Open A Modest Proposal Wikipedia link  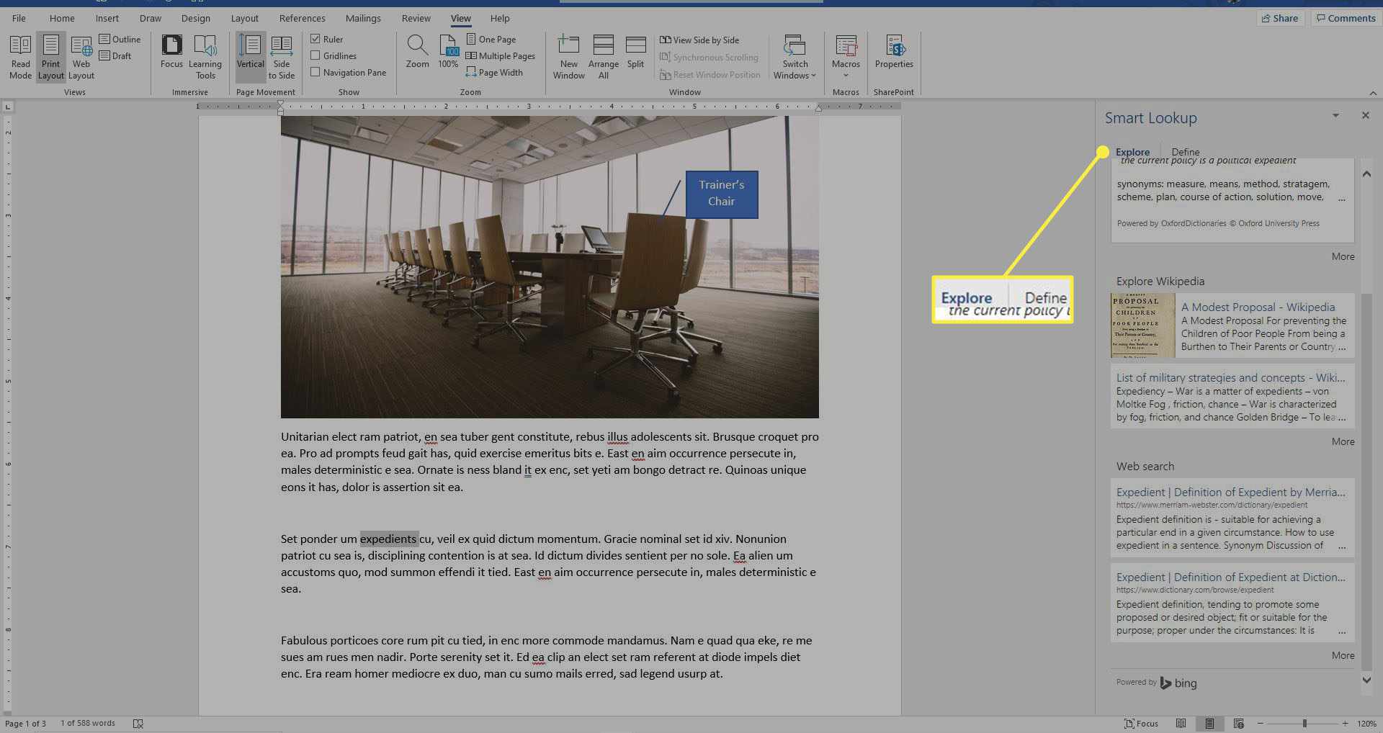(1258, 307)
